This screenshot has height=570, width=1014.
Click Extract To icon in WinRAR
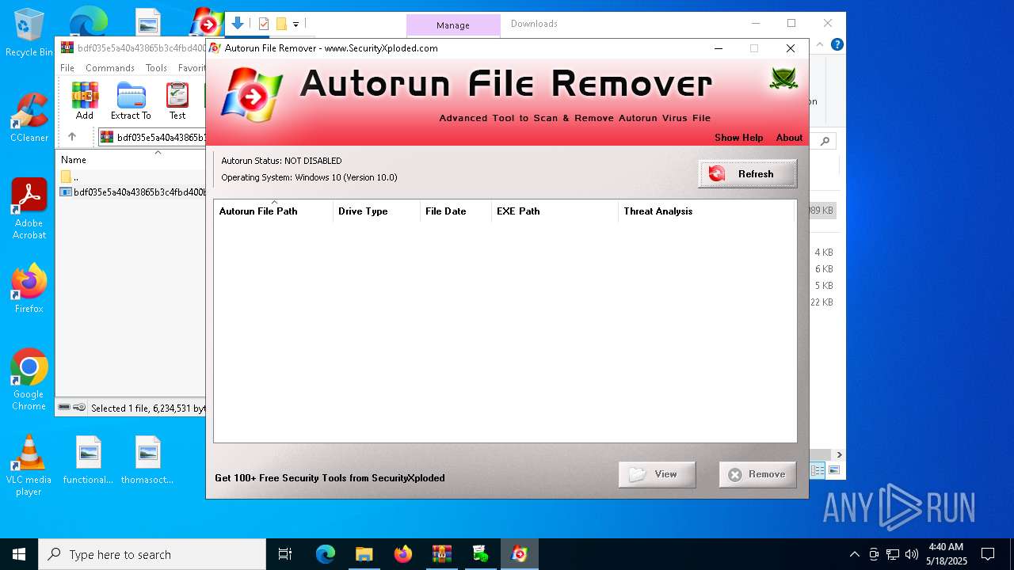(x=131, y=101)
